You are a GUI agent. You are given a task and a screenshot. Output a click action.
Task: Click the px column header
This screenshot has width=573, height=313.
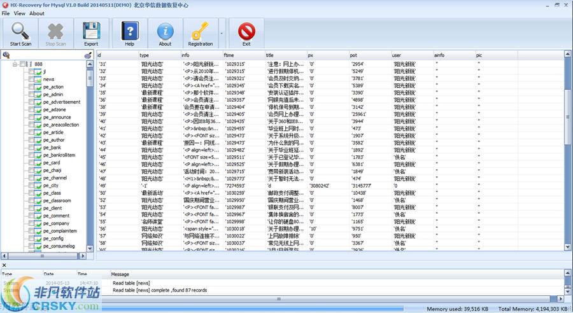[x=327, y=55]
